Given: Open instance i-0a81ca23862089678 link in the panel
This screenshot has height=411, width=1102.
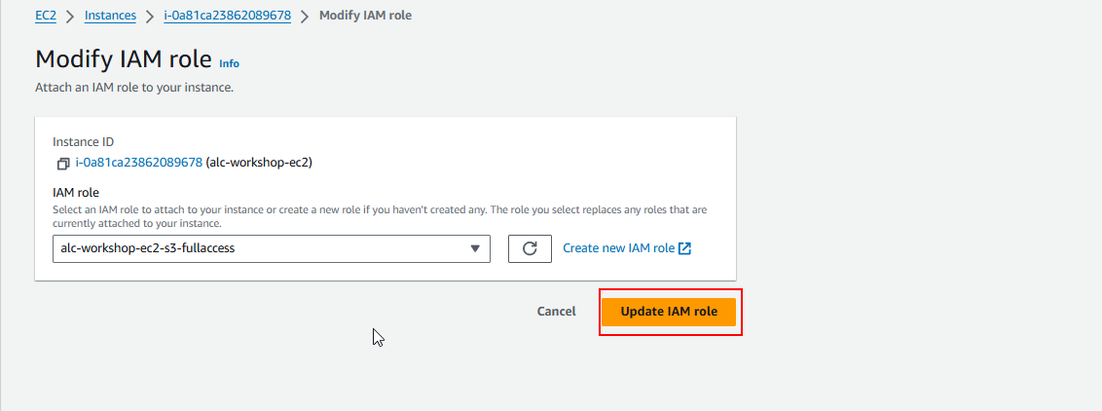Looking at the screenshot, I should pos(138,163).
